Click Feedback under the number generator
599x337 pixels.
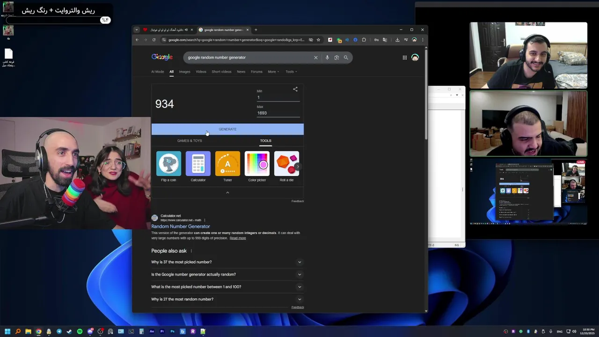click(x=298, y=201)
